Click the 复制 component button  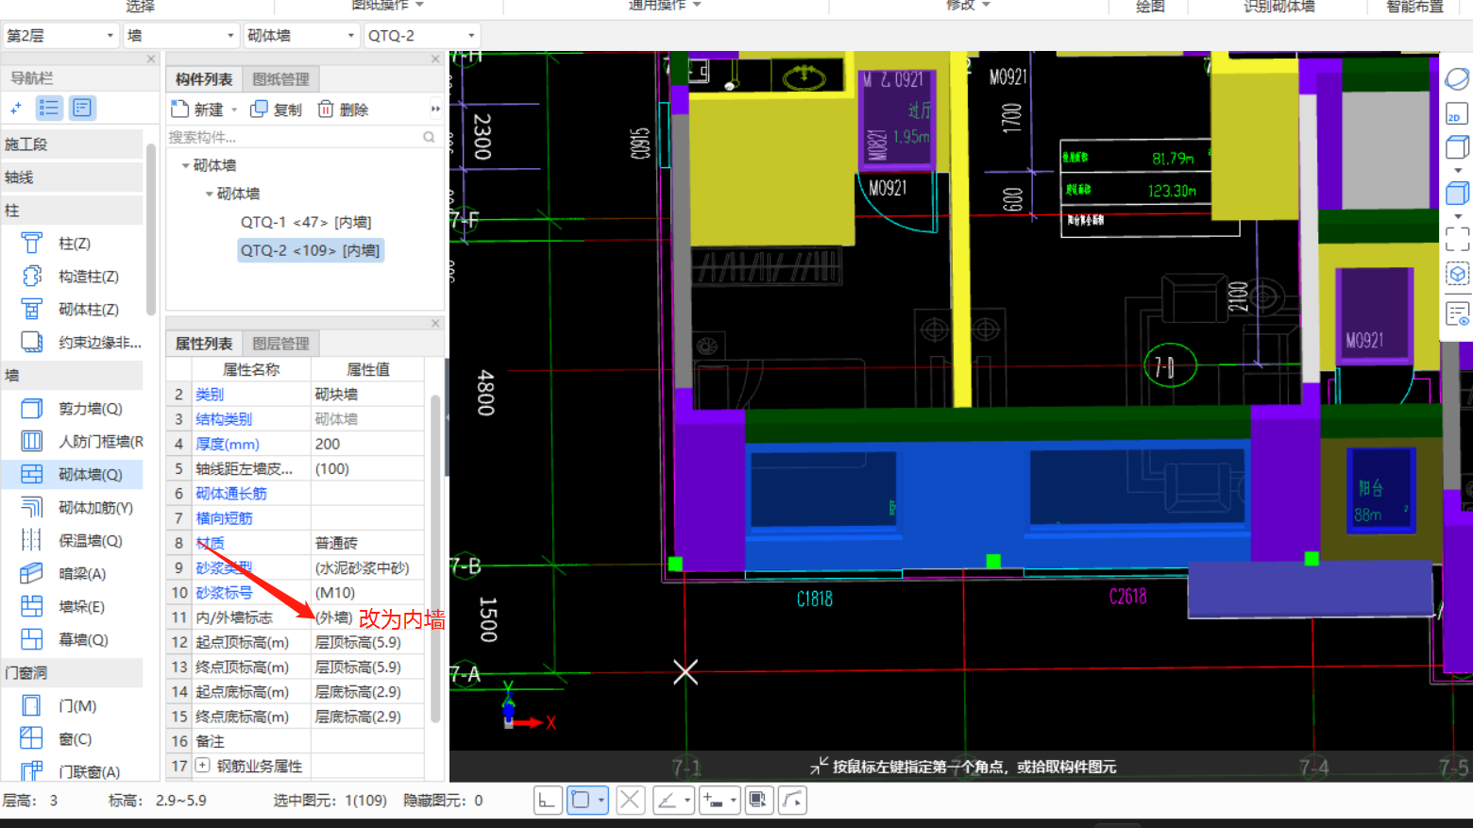tap(276, 110)
